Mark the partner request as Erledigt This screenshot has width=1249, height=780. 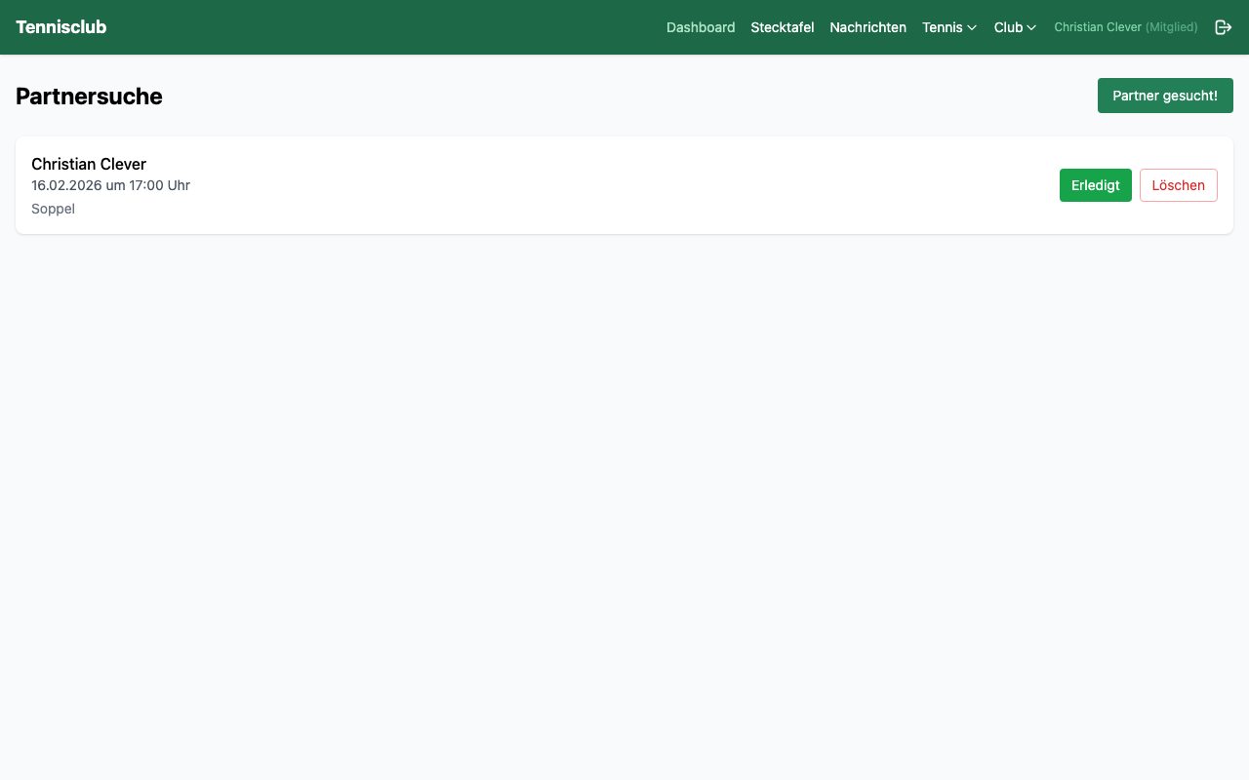click(1095, 185)
